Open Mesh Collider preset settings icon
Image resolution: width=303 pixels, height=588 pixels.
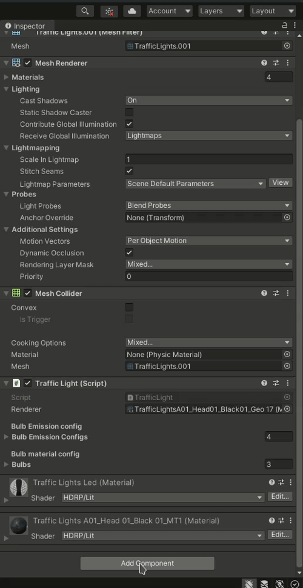276,293
